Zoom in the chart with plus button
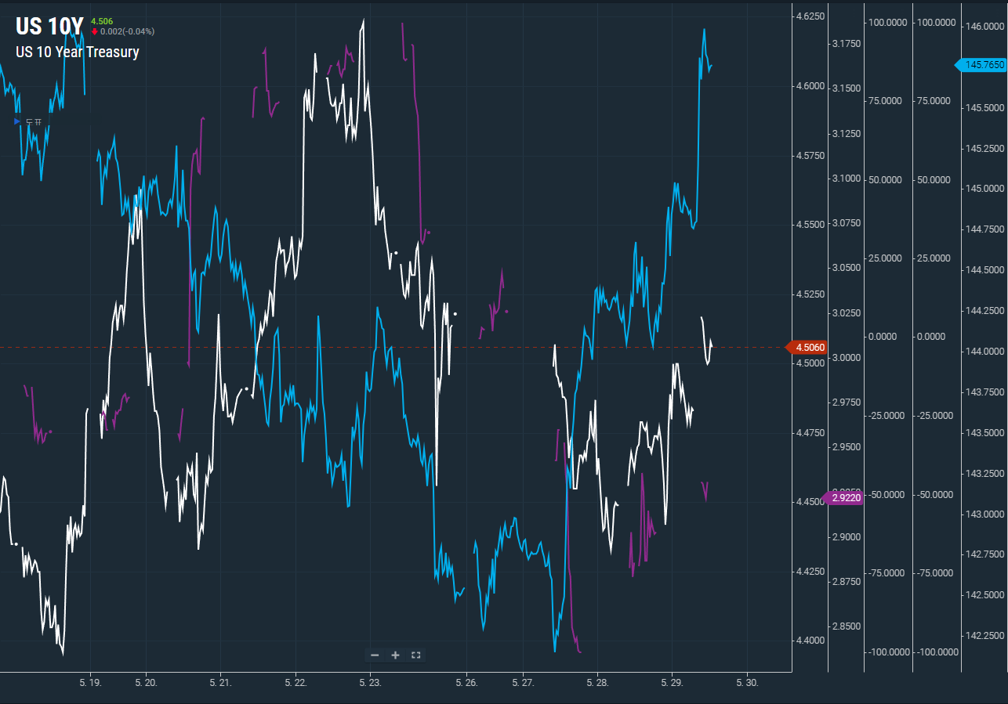1008x704 pixels. click(x=395, y=655)
